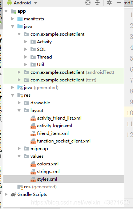Expand the Thread package
Screen dimensions: 133x209
pyautogui.click(x=26, y=57)
